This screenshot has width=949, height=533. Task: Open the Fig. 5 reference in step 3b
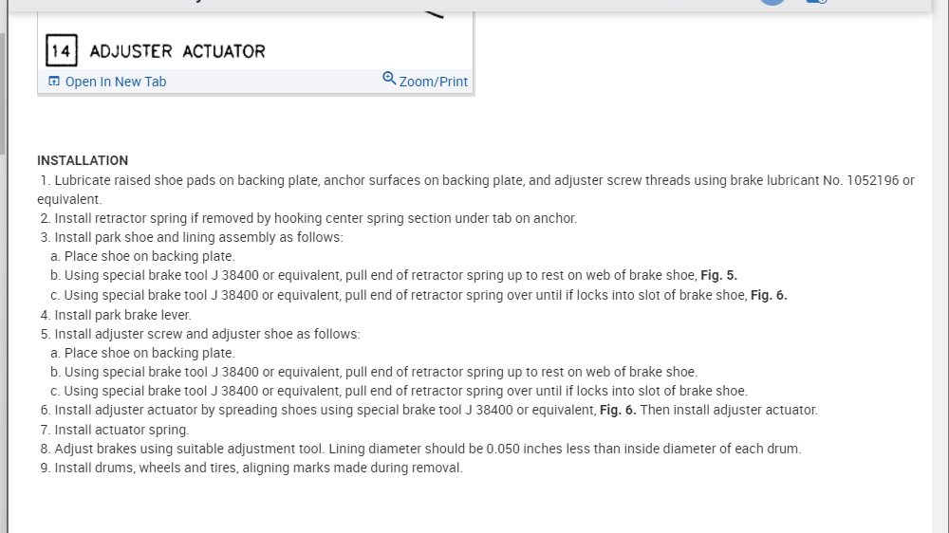tap(718, 275)
